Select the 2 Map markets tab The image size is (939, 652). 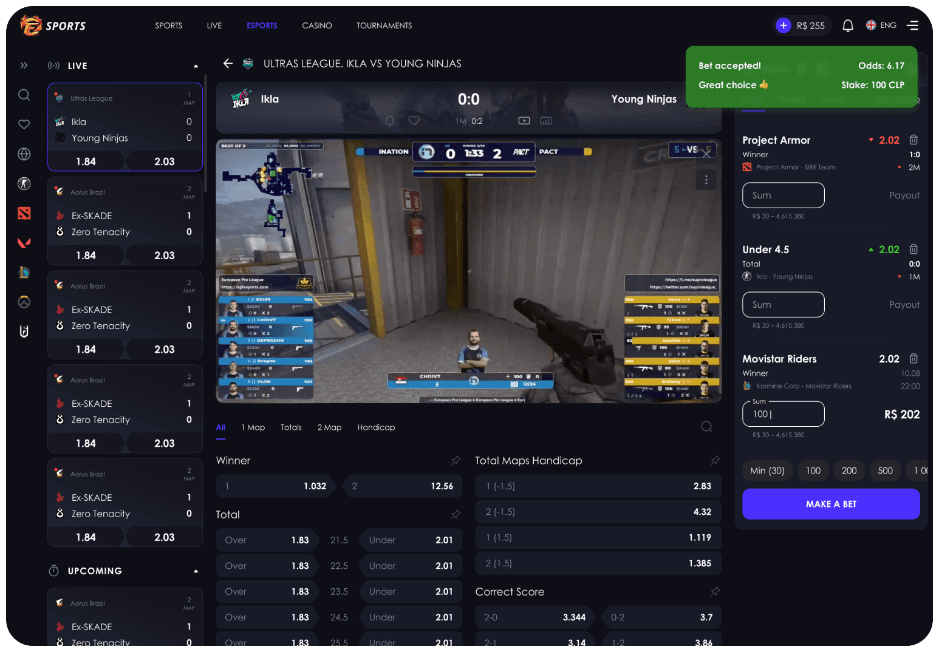coord(330,427)
